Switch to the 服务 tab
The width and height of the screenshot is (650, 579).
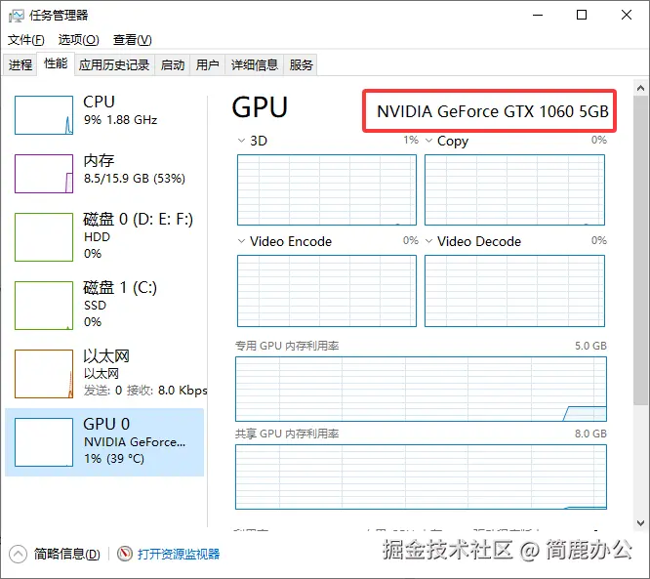coord(301,64)
